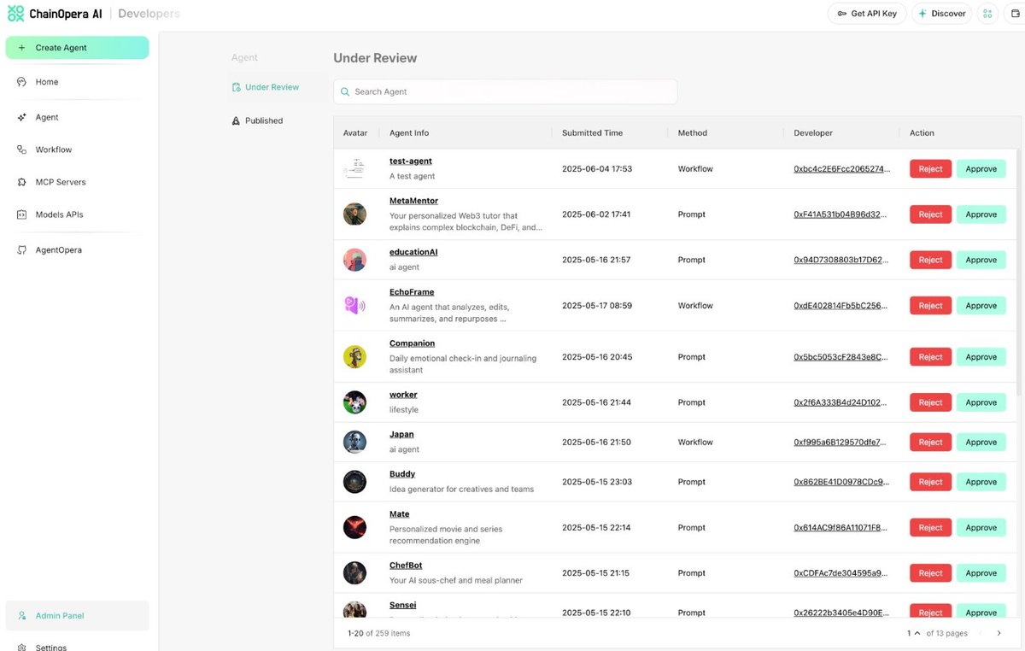Reject the Japan submission
The height and width of the screenshot is (651, 1025).
point(930,443)
